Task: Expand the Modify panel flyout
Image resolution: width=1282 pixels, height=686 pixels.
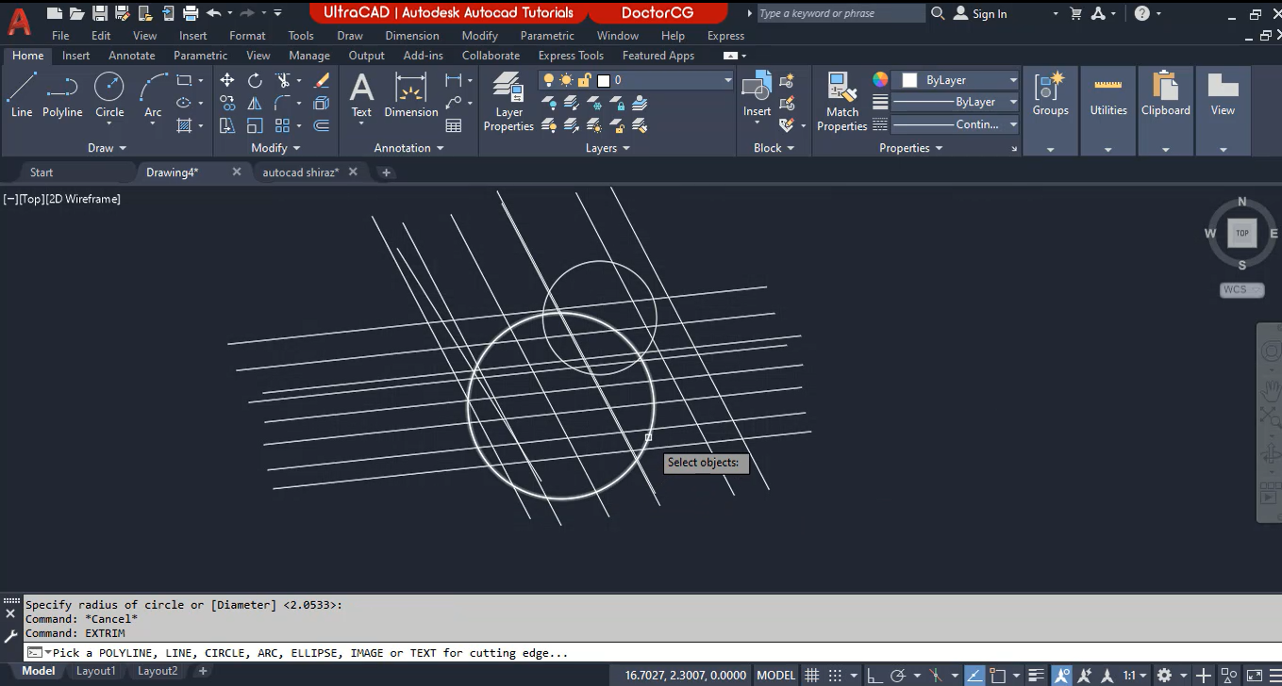Action: (275, 148)
